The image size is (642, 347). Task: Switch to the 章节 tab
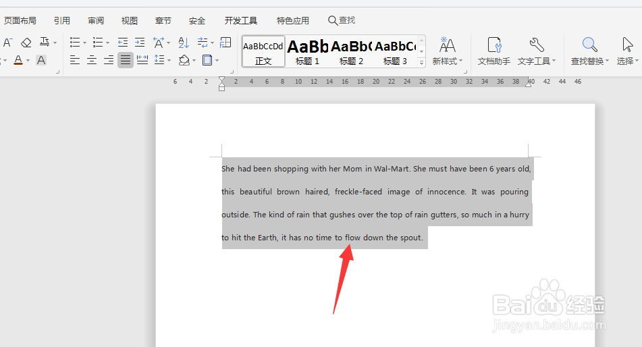(x=163, y=20)
